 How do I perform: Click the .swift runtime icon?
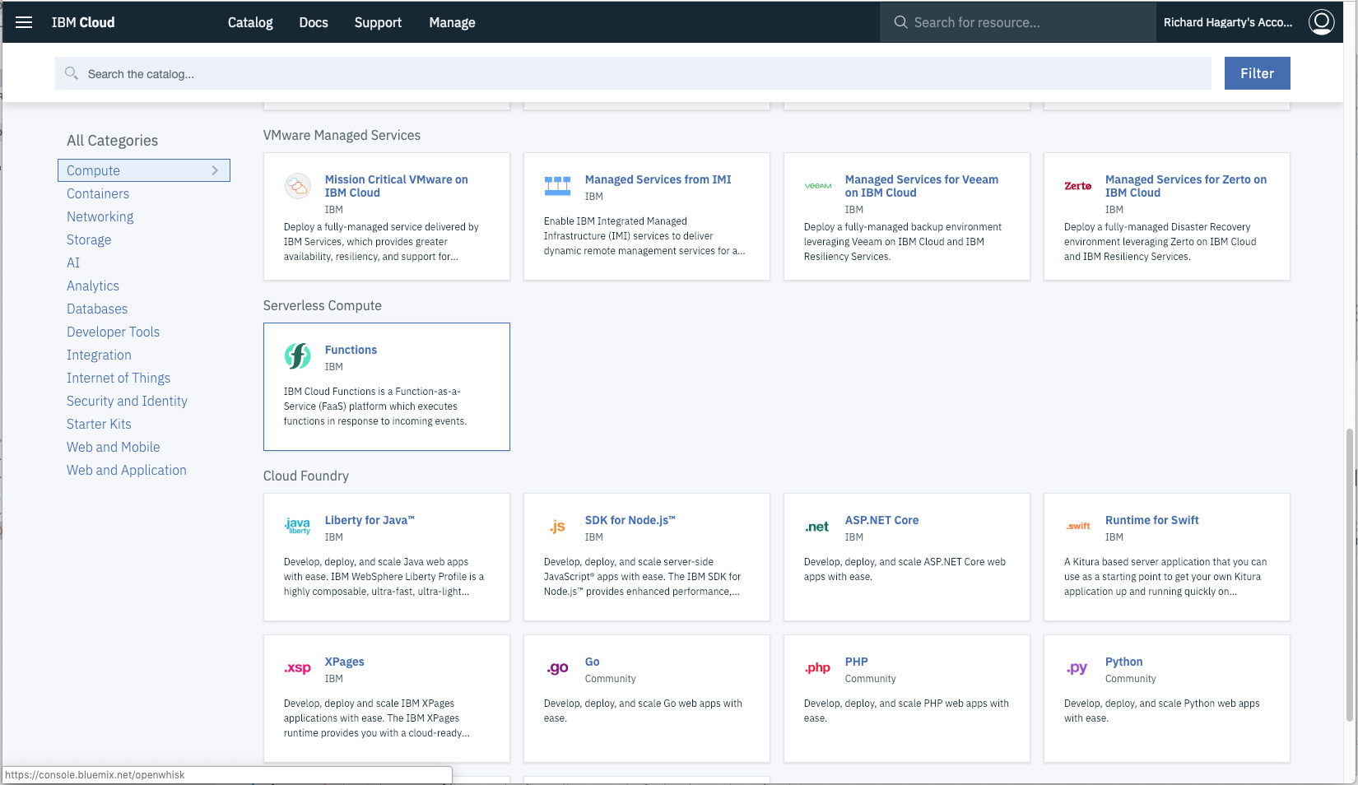[x=1078, y=526]
